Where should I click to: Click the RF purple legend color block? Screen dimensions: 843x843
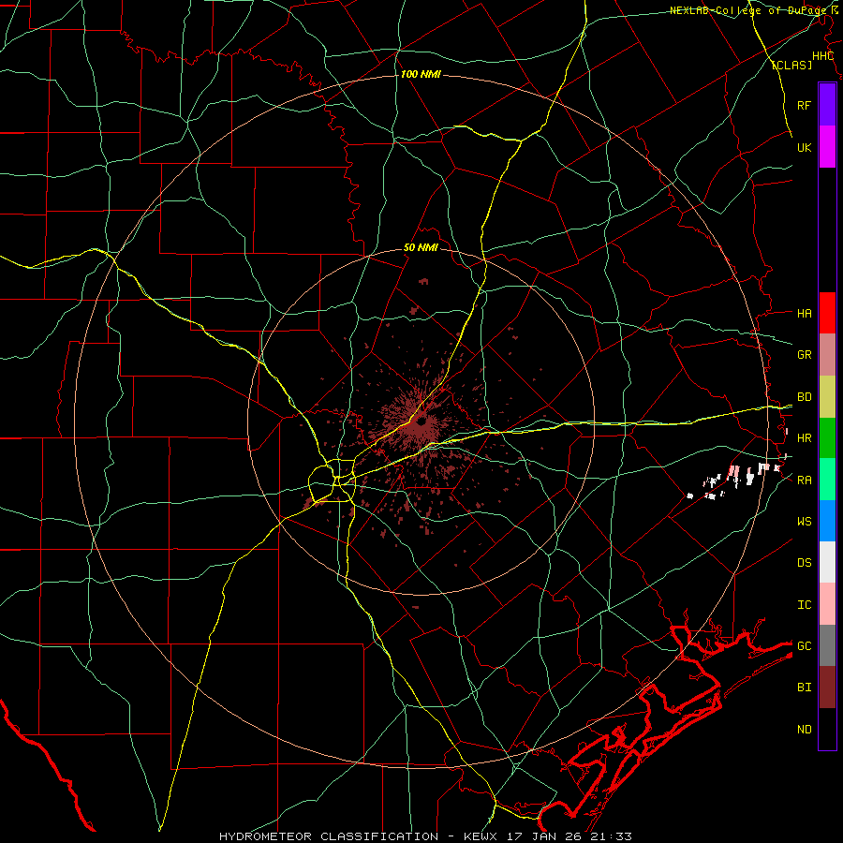tap(827, 105)
